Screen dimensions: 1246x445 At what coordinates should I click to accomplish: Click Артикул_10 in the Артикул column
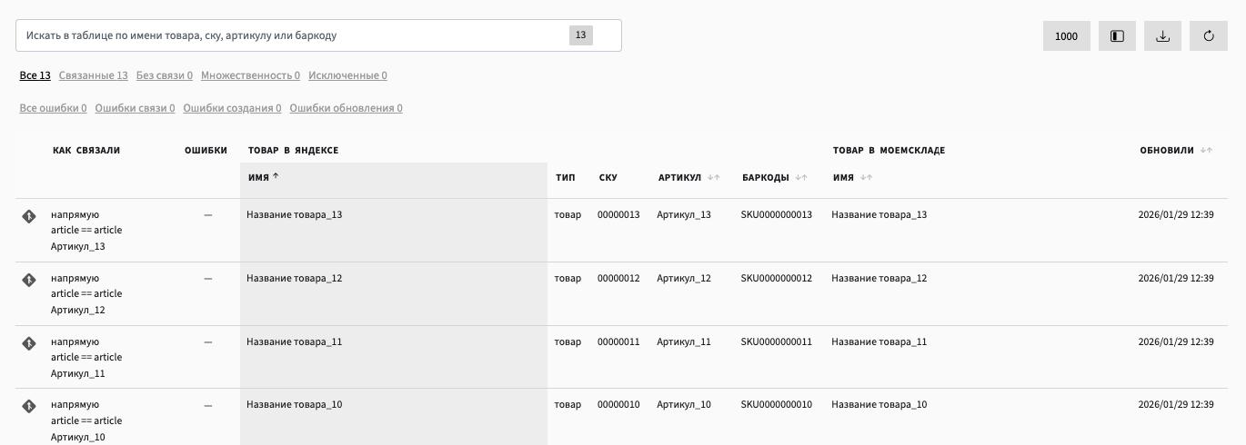684,405
